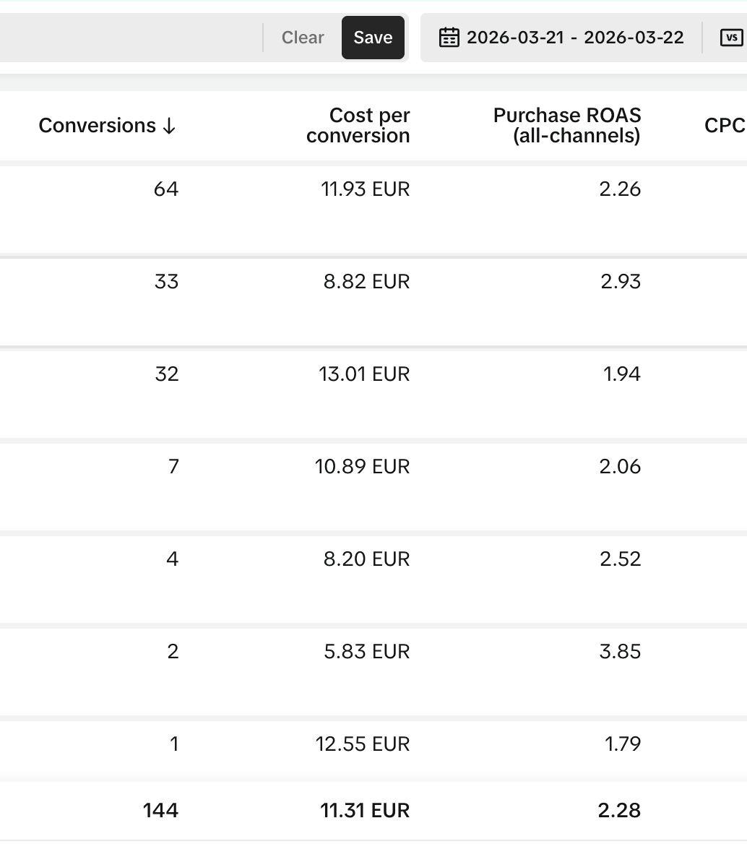Click the total 2.28 ROAS value

tap(619, 811)
